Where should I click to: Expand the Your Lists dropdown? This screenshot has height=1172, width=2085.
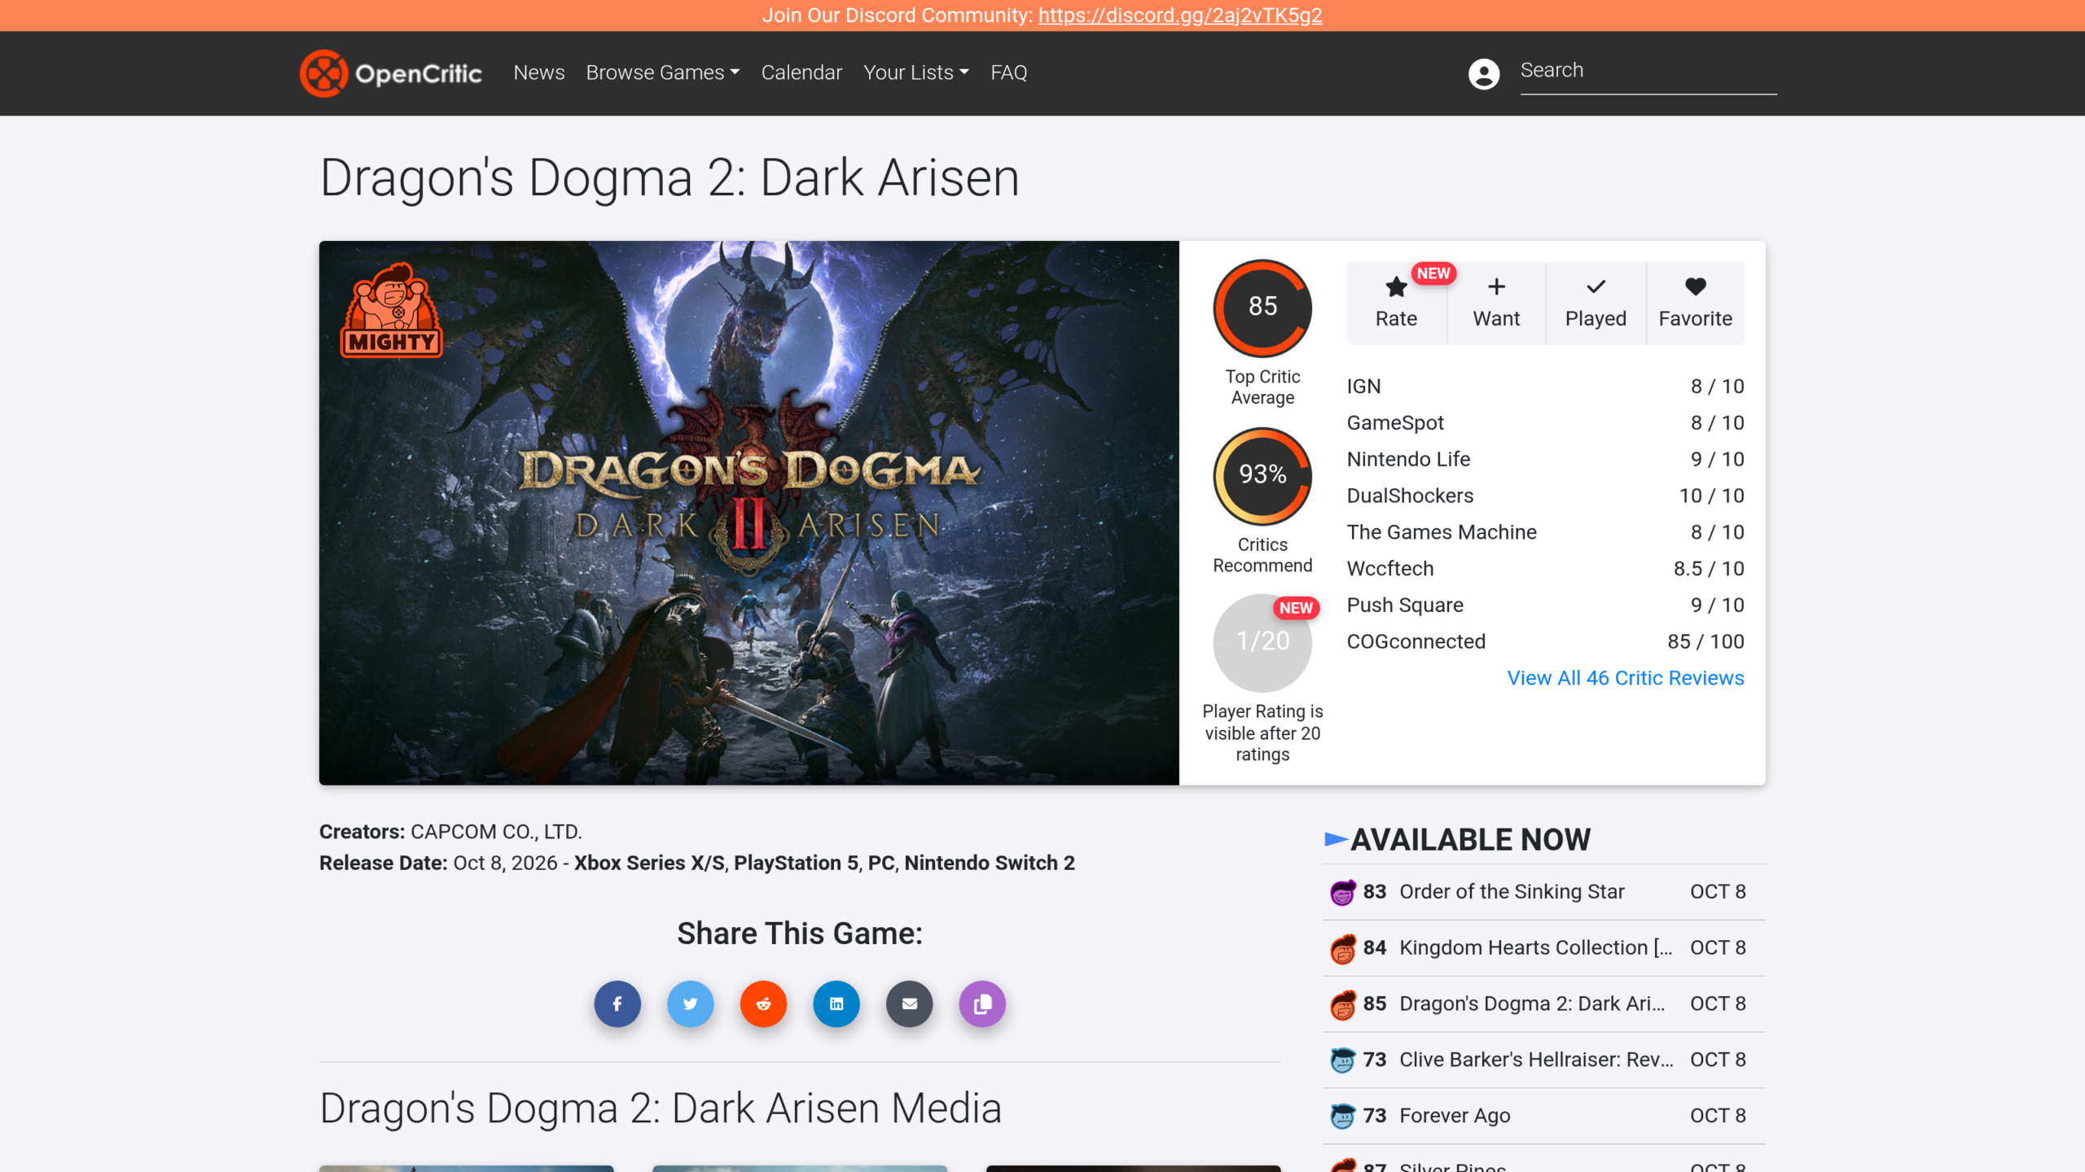915,72
